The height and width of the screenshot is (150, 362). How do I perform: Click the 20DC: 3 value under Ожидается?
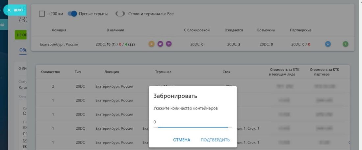(234, 44)
